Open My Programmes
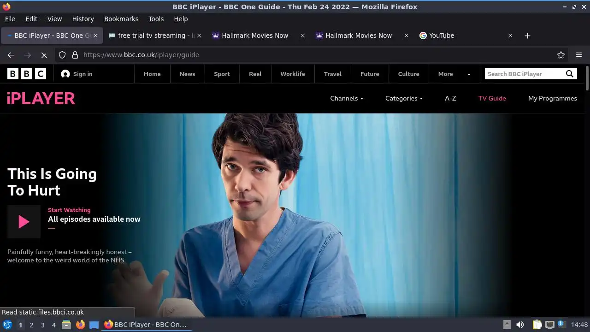 pyautogui.click(x=552, y=98)
